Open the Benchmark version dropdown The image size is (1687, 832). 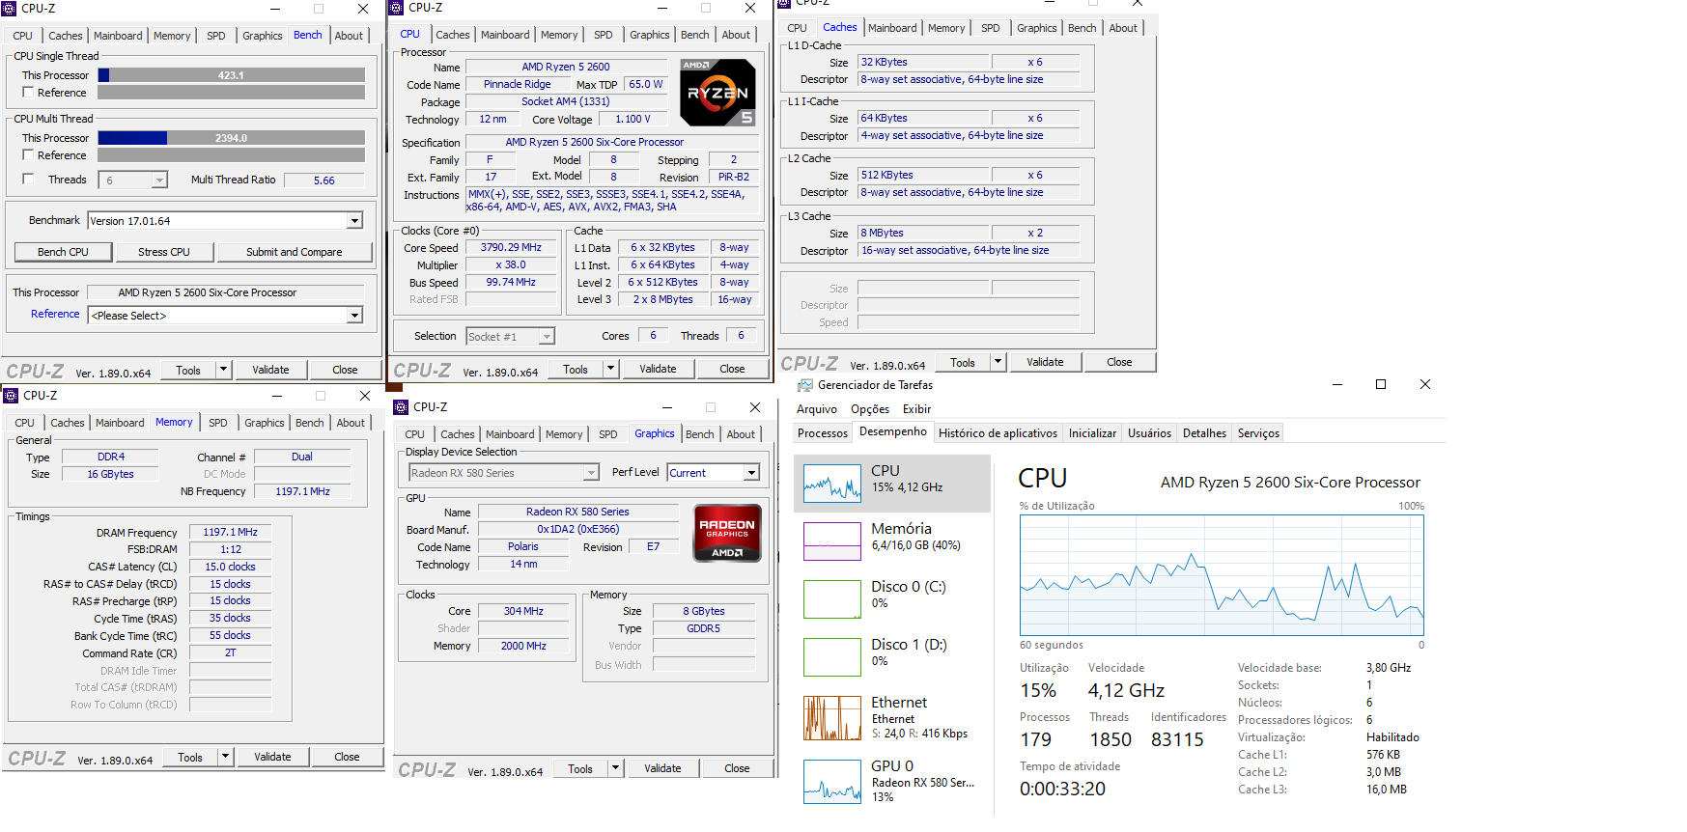pyautogui.click(x=354, y=221)
